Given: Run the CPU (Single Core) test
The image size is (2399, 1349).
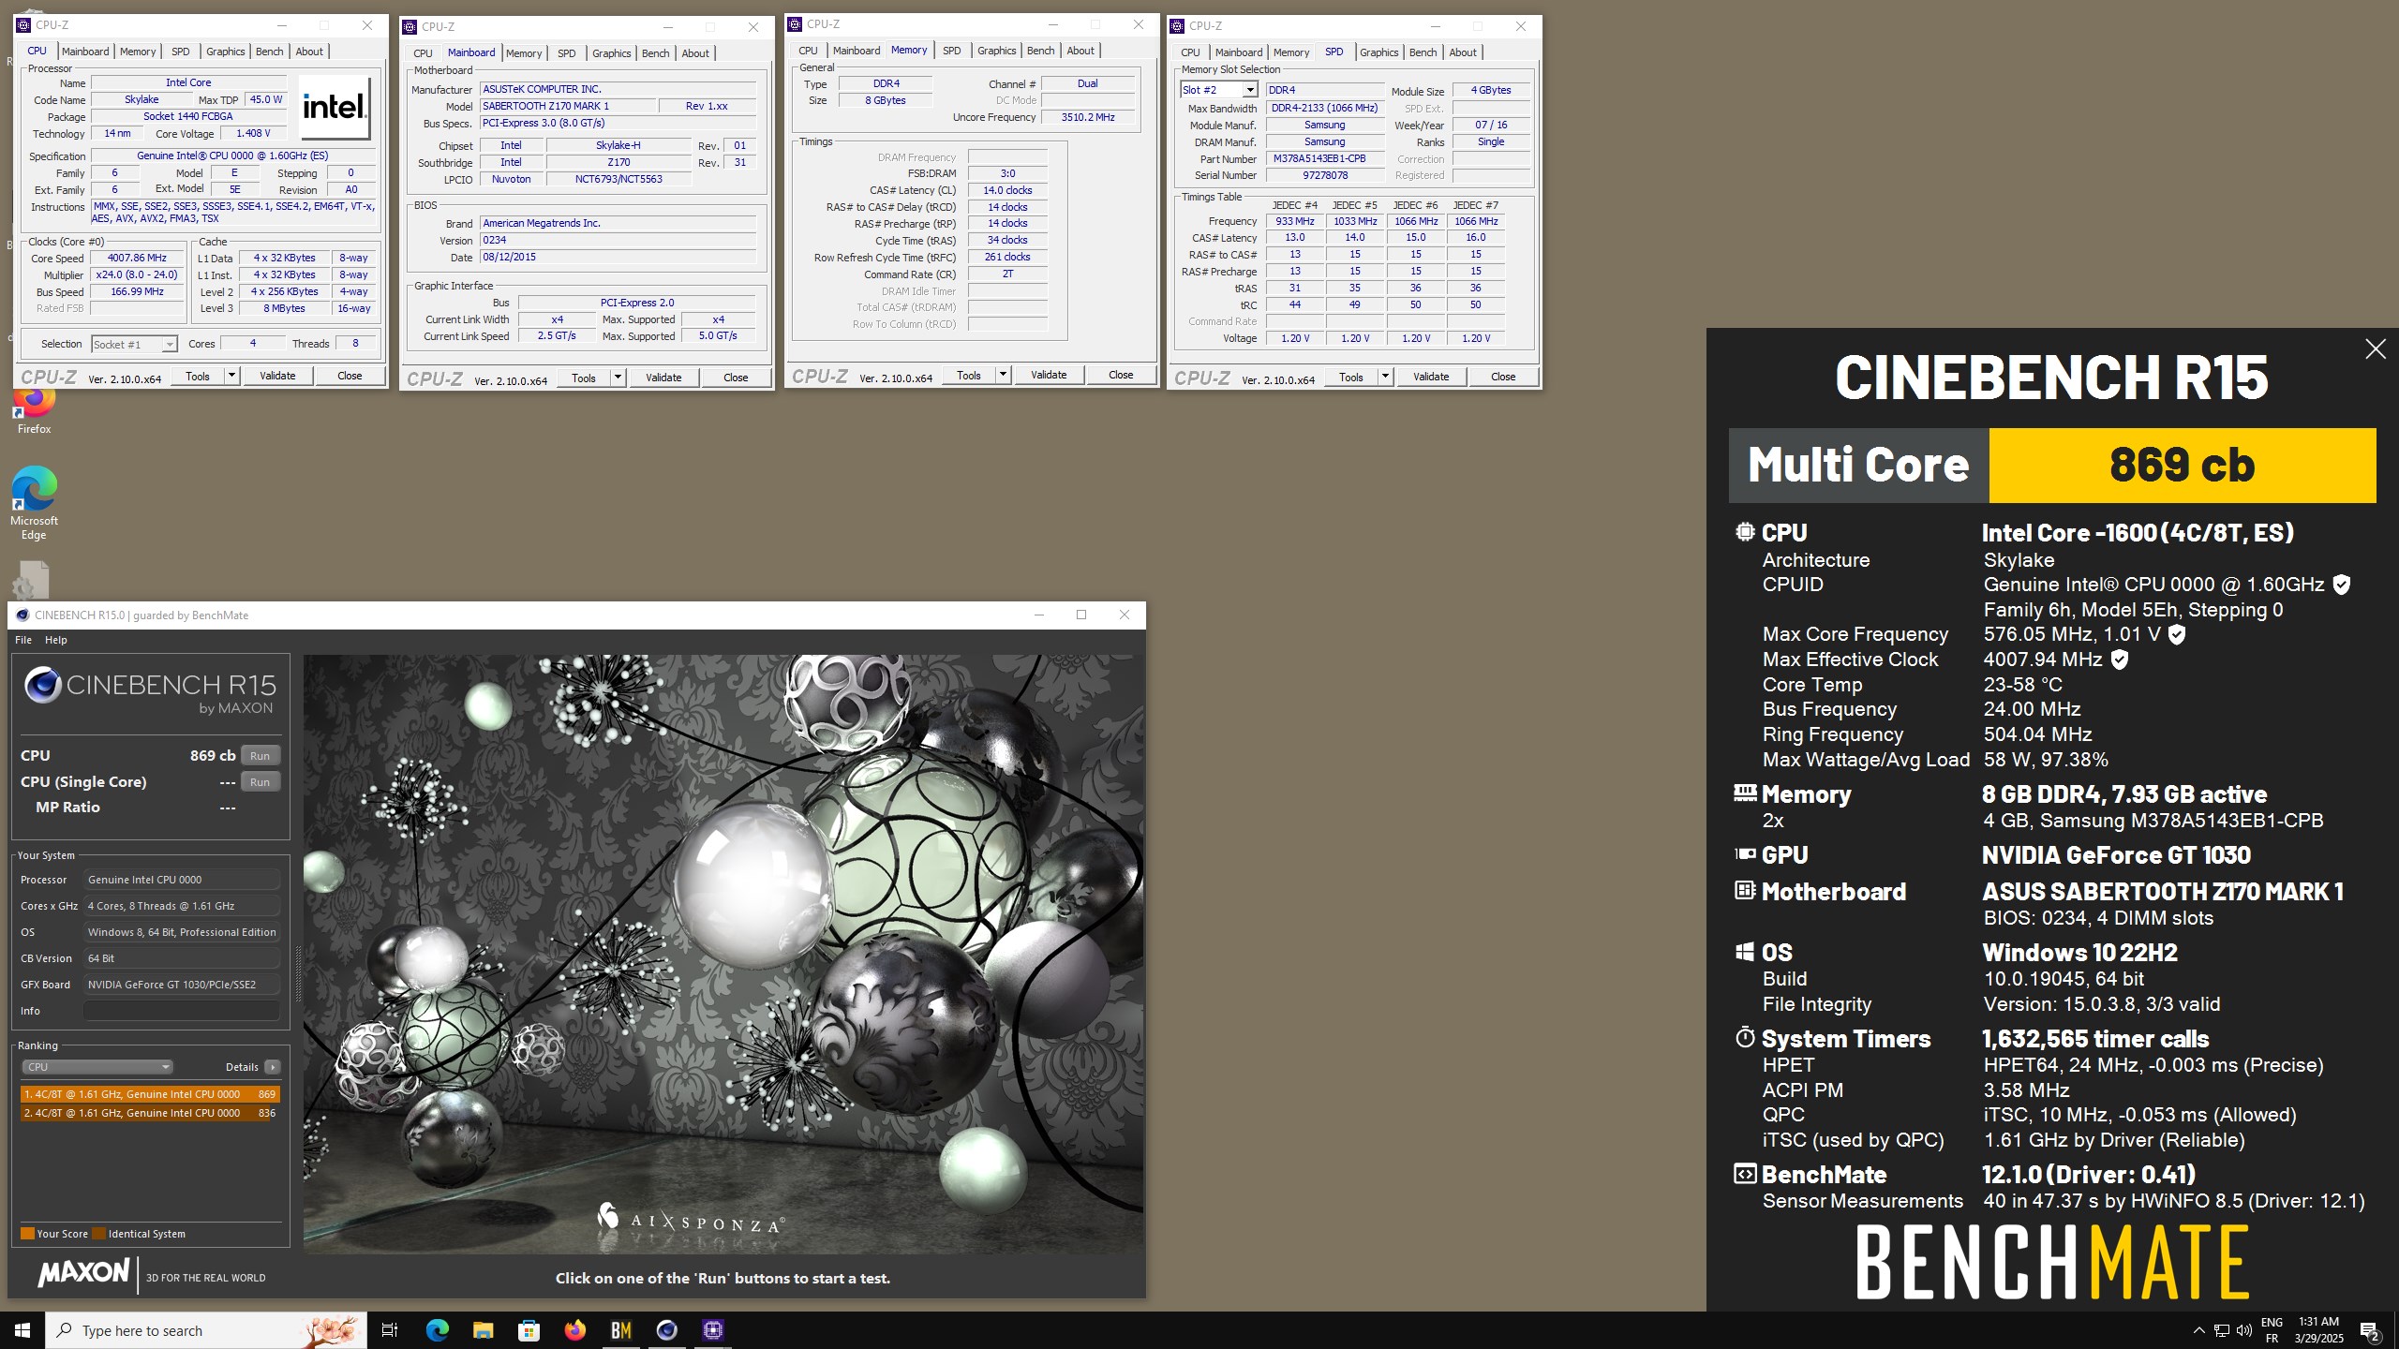Looking at the screenshot, I should pos(260,782).
